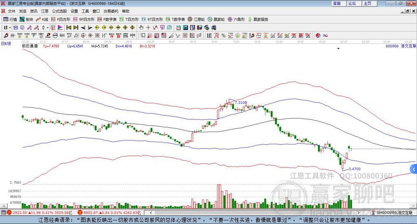Click the 7.3100 high price label
Viewport: 417px width, 224px height.
pyautogui.click(x=241, y=102)
